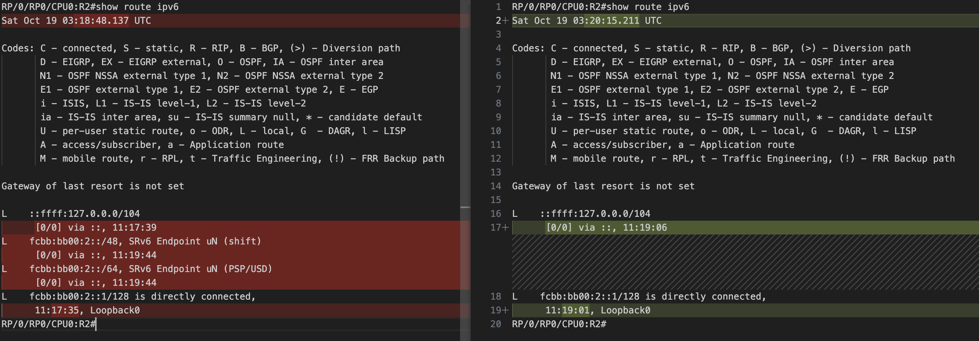Click added line '[0/0] via ::, 11:19:06'

606,228
